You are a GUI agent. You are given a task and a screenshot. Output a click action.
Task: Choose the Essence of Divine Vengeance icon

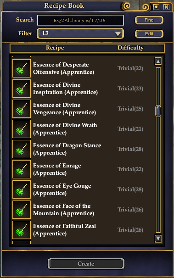(22, 109)
